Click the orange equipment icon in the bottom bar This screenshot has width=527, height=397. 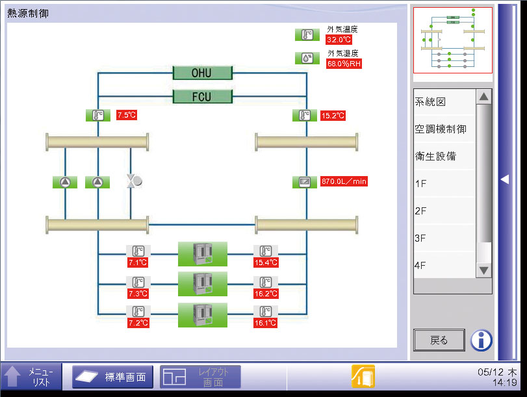pyautogui.click(x=363, y=376)
